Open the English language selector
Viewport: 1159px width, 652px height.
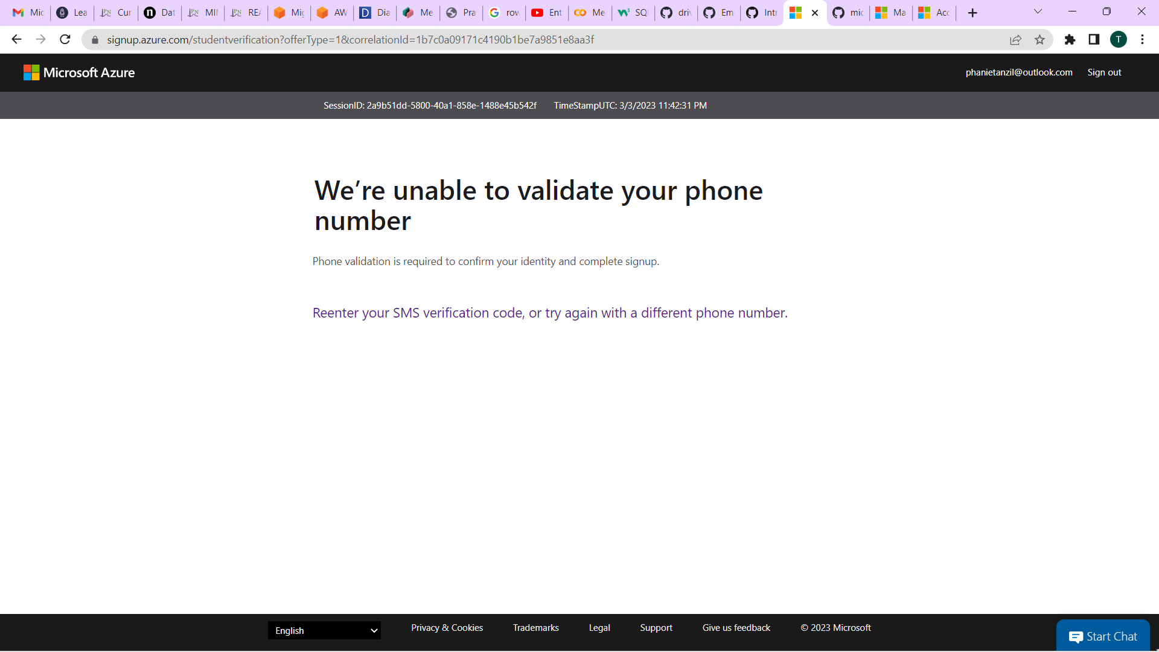click(x=324, y=630)
